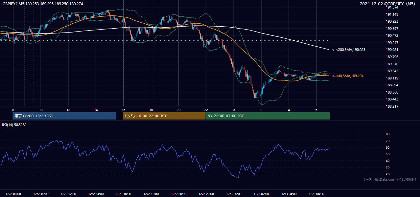Click hour label 18 under the price chart
420x197 pixels.
tap(151, 110)
